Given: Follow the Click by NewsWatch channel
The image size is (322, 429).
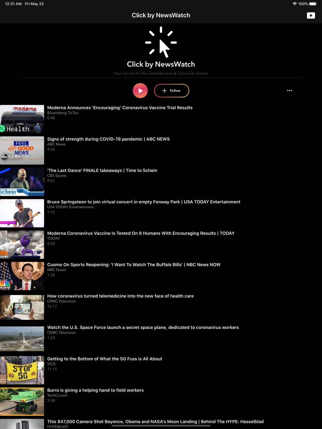Looking at the screenshot, I should tap(172, 91).
